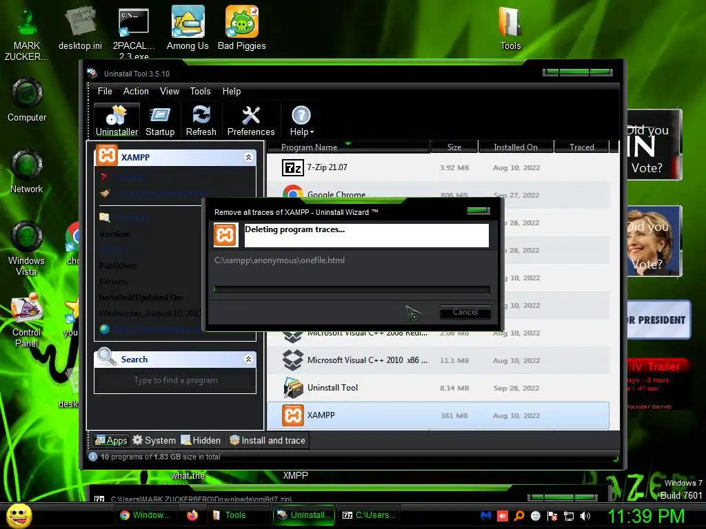Click the 'Type to find a program' field
The image size is (706, 529).
(175, 380)
